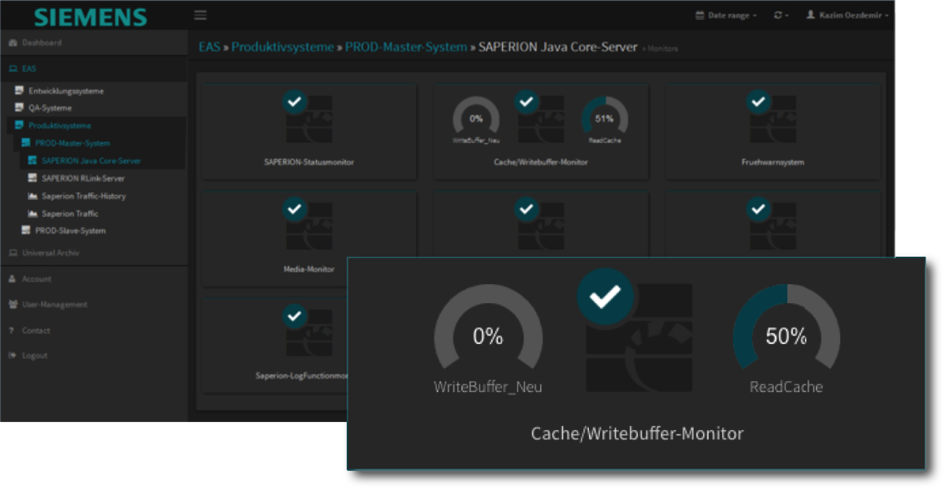Follow the Produktivsysteme breadcrumb link
The width and height of the screenshot is (946, 489).
pos(283,47)
